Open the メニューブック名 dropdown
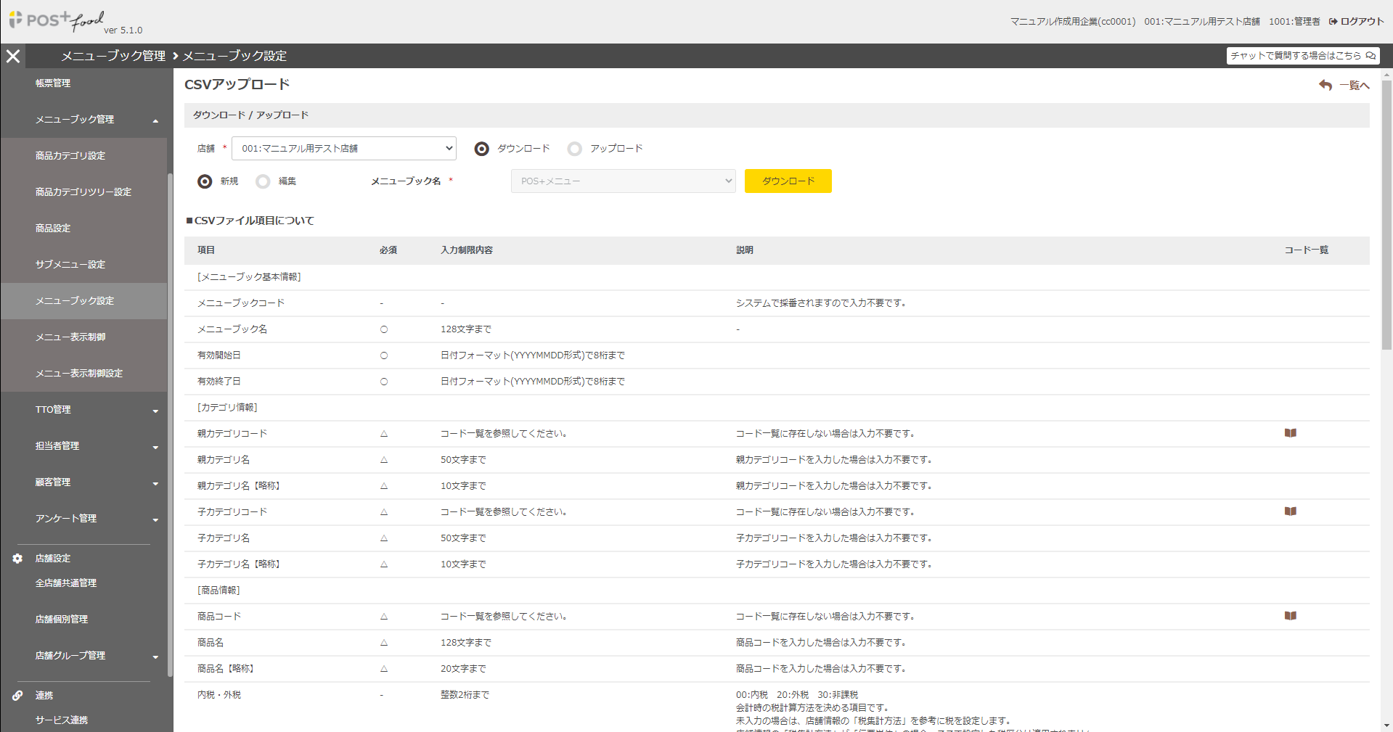Screen dimensions: 1393x732 pos(624,181)
